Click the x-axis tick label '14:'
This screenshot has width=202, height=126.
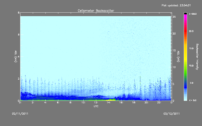point(109,103)
